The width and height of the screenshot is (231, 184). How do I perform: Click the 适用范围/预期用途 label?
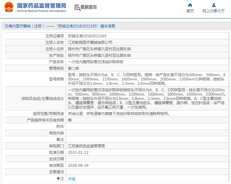point(48,114)
